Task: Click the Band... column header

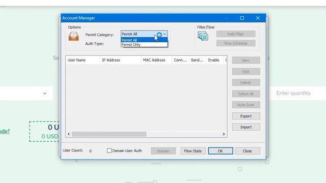Action: (x=198, y=60)
